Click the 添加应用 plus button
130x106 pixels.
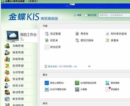tap(47, 47)
